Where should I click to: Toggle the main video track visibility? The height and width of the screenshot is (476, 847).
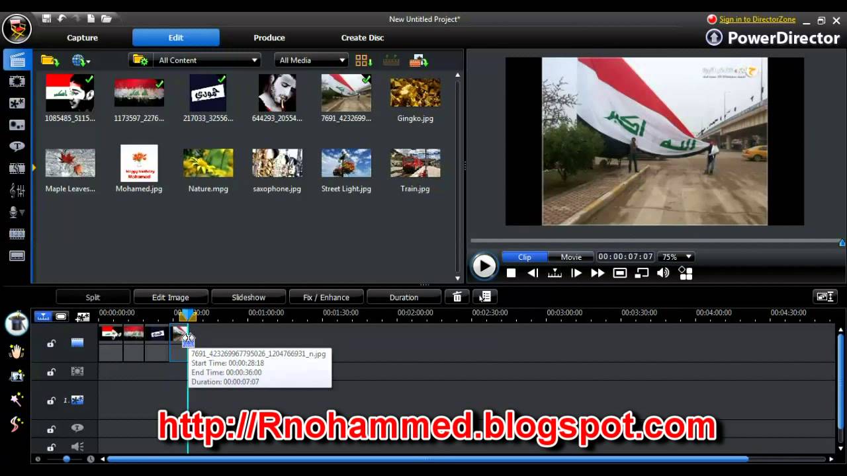77,343
